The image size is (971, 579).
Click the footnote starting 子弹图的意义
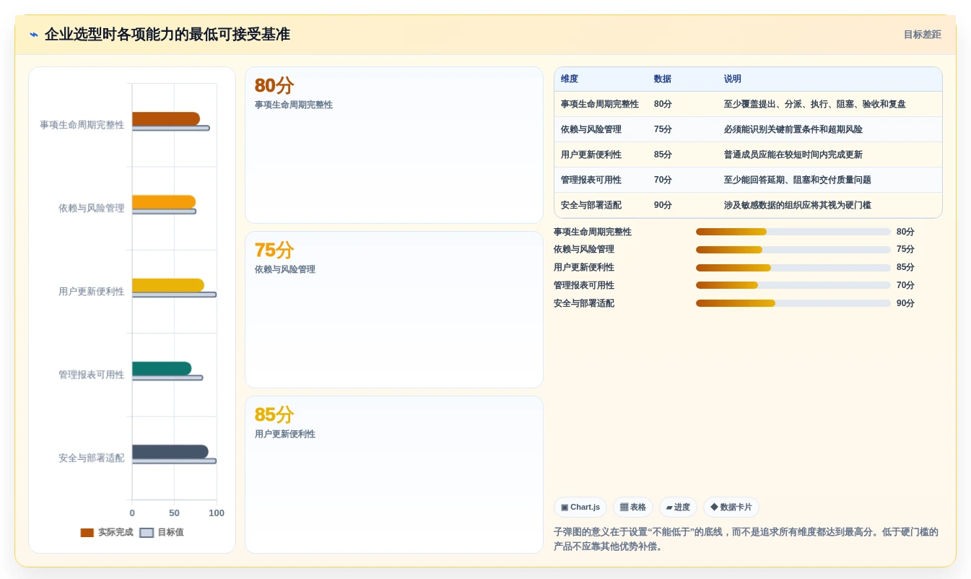(x=747, y=539)
